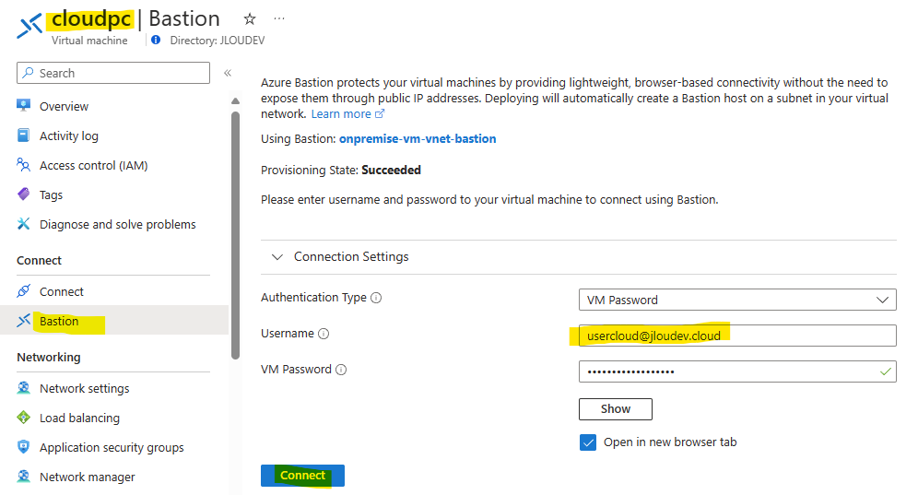Click the Bastion icon in the sidebar

coord(23,320)
